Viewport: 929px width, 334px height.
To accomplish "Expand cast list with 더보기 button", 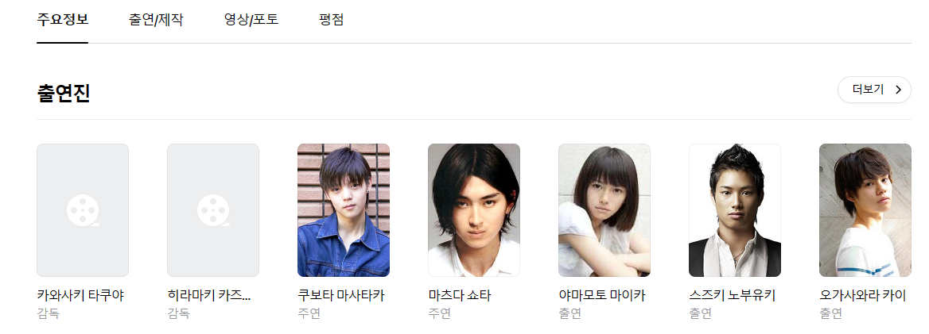I will point(874,90).
